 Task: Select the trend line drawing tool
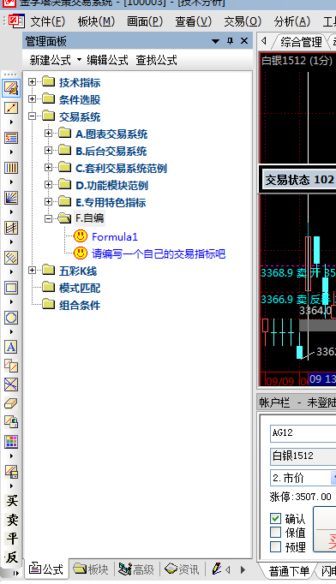click(11, 108)
